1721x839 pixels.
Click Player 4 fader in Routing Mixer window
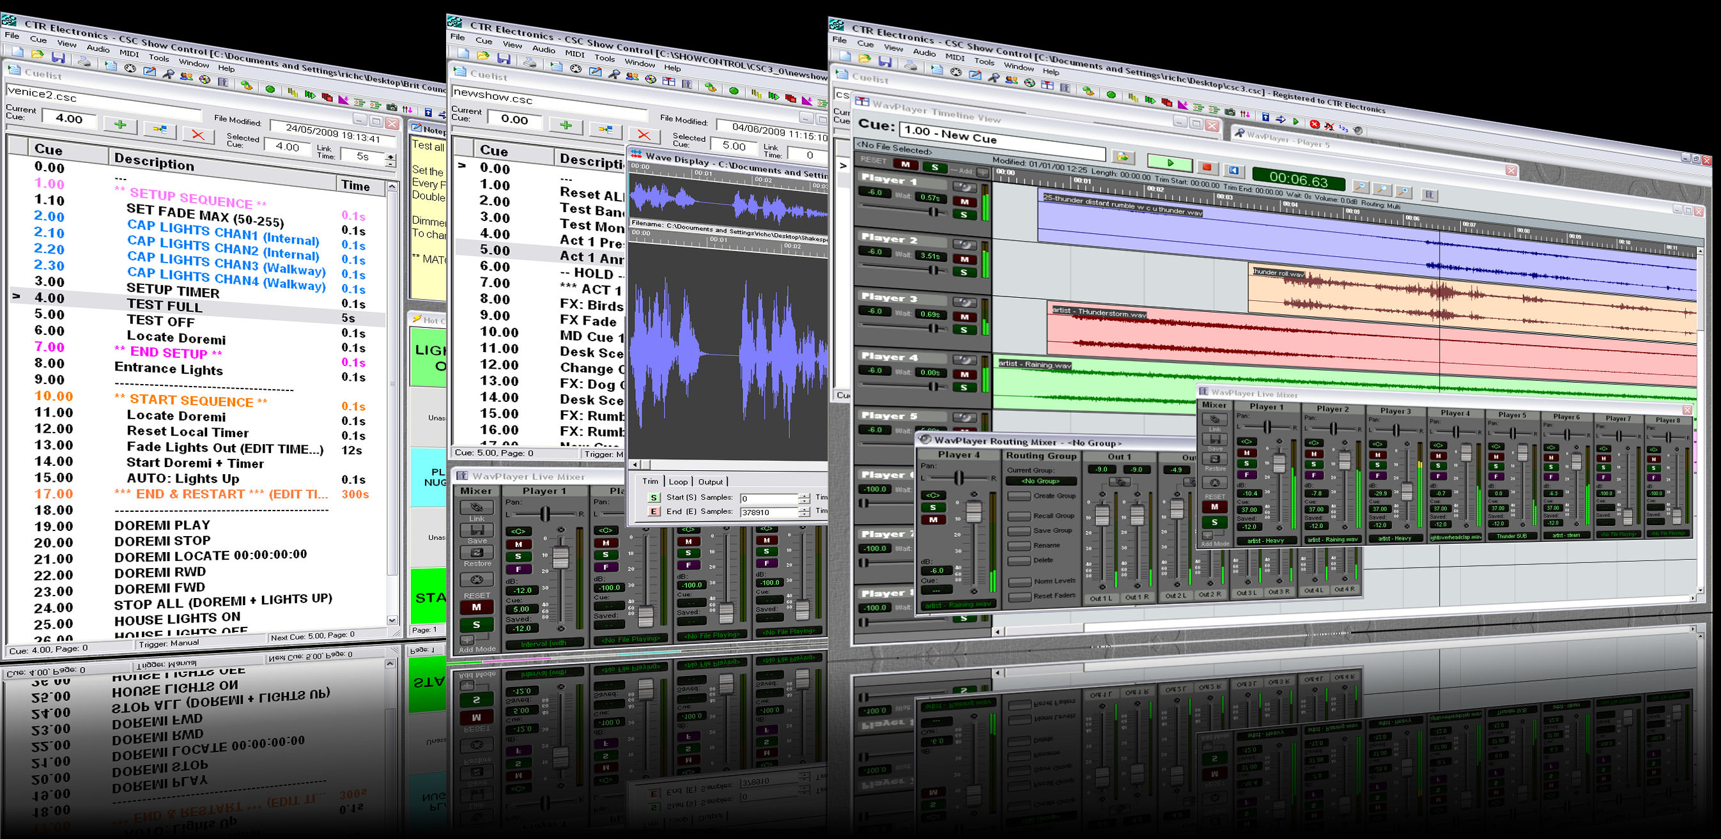click(x=974, y=512)
